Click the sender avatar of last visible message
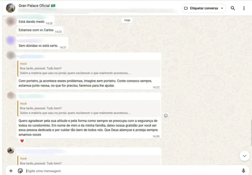 [x=11, y=150]
